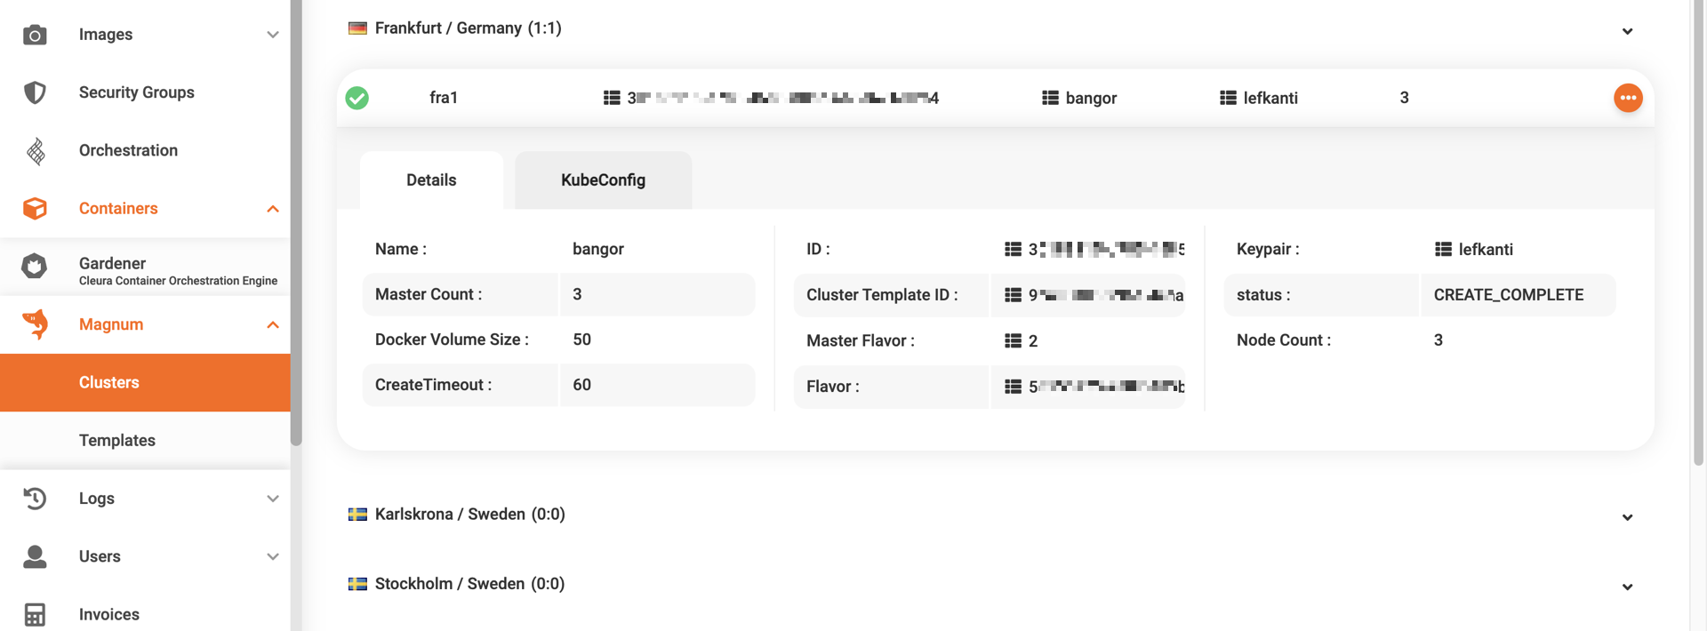Click the Logs history icon
The image size is (1707, 631).
coord(35,499)
